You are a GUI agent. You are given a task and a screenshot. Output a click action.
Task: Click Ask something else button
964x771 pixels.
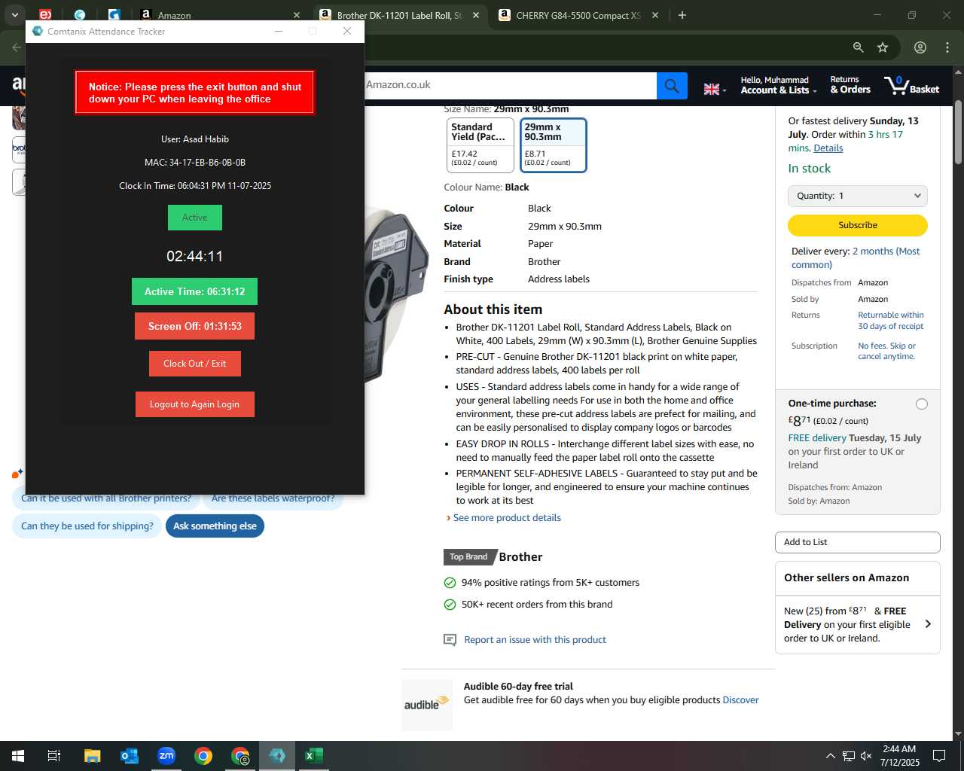point(215,526)
